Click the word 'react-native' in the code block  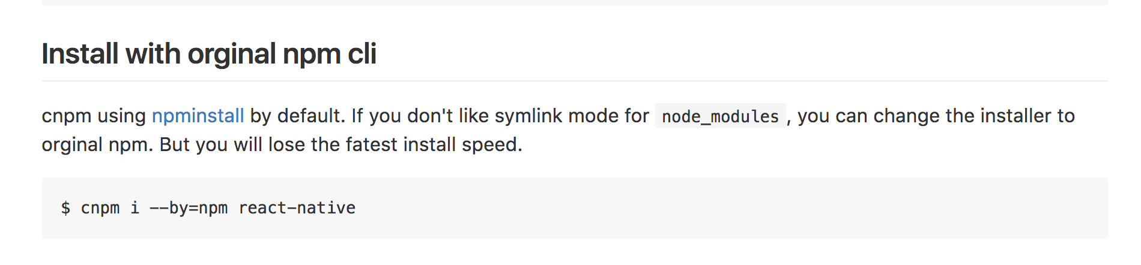click(297, 208)
